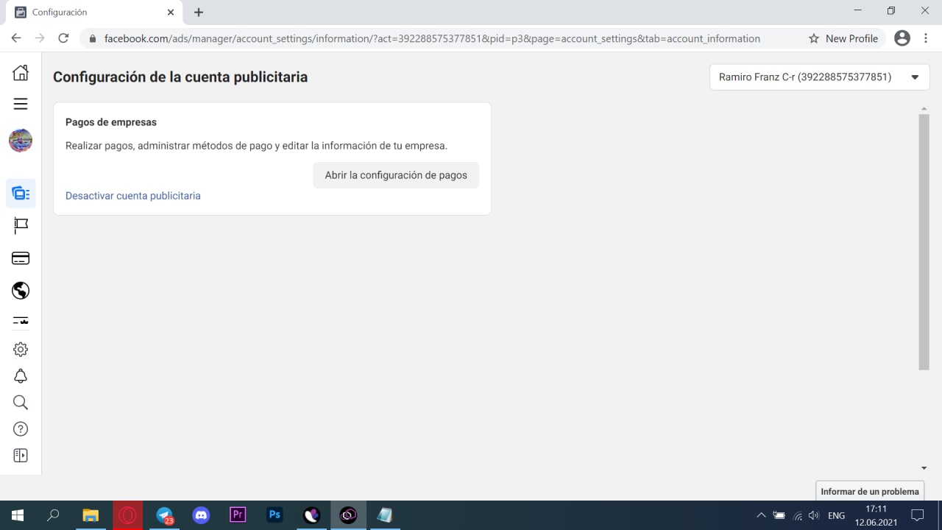Click the site lock icon
942x530 pixels.
coord(93,38)
